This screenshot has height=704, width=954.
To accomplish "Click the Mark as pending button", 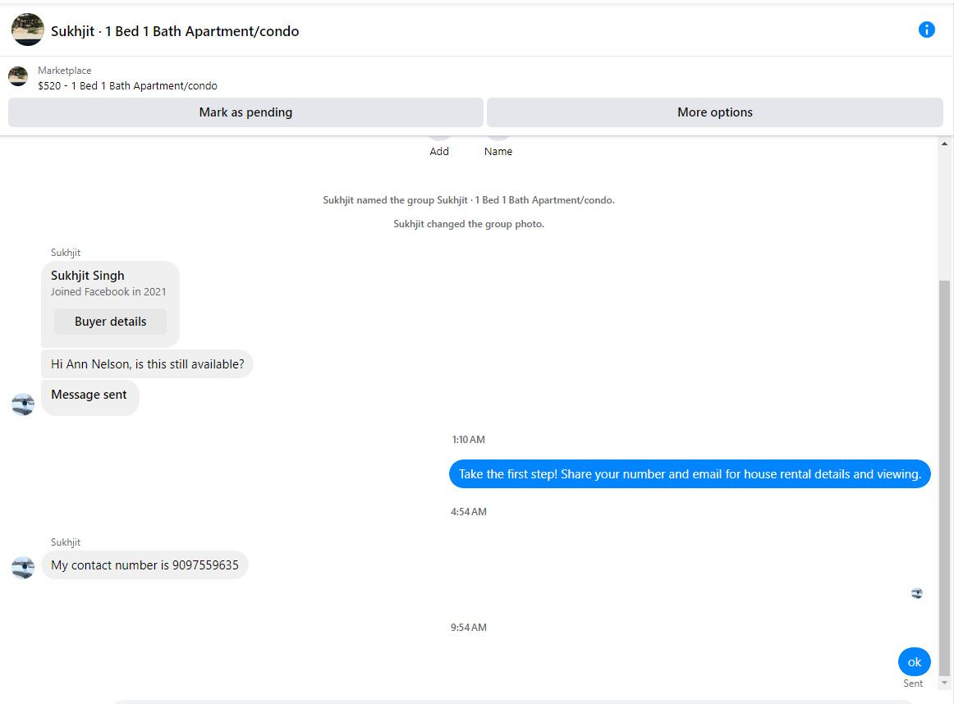I will click(245, 112).
